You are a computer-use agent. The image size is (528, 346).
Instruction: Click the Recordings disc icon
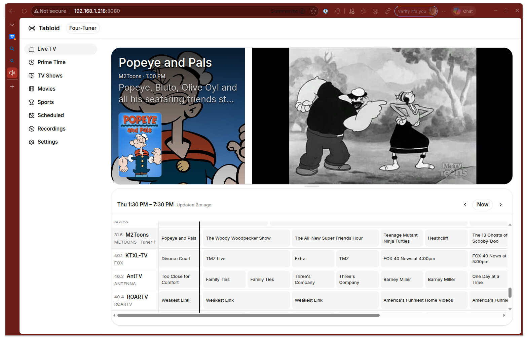coord(32,129)
